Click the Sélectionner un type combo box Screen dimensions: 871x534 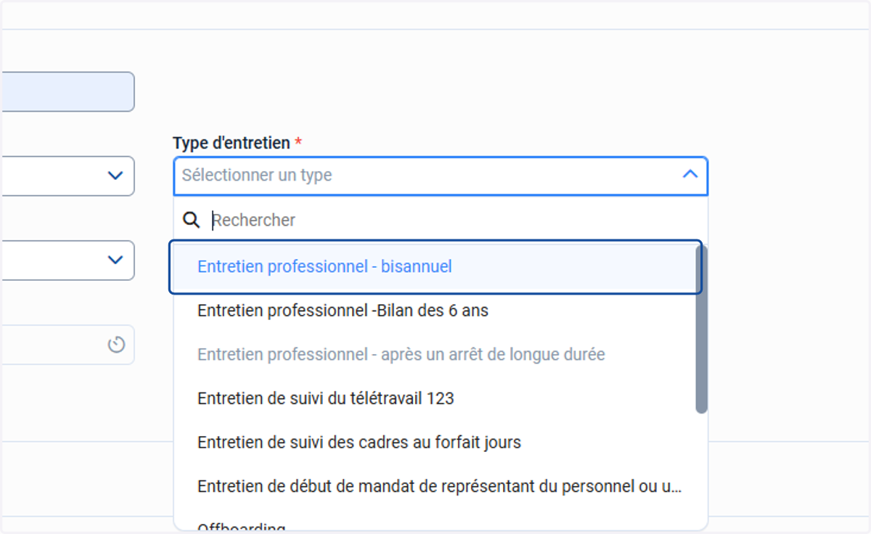tap(441, 176)
